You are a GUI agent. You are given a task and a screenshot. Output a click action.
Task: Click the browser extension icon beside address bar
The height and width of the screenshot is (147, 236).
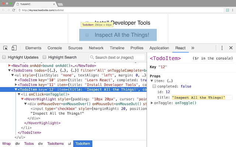tap(228, 10)
